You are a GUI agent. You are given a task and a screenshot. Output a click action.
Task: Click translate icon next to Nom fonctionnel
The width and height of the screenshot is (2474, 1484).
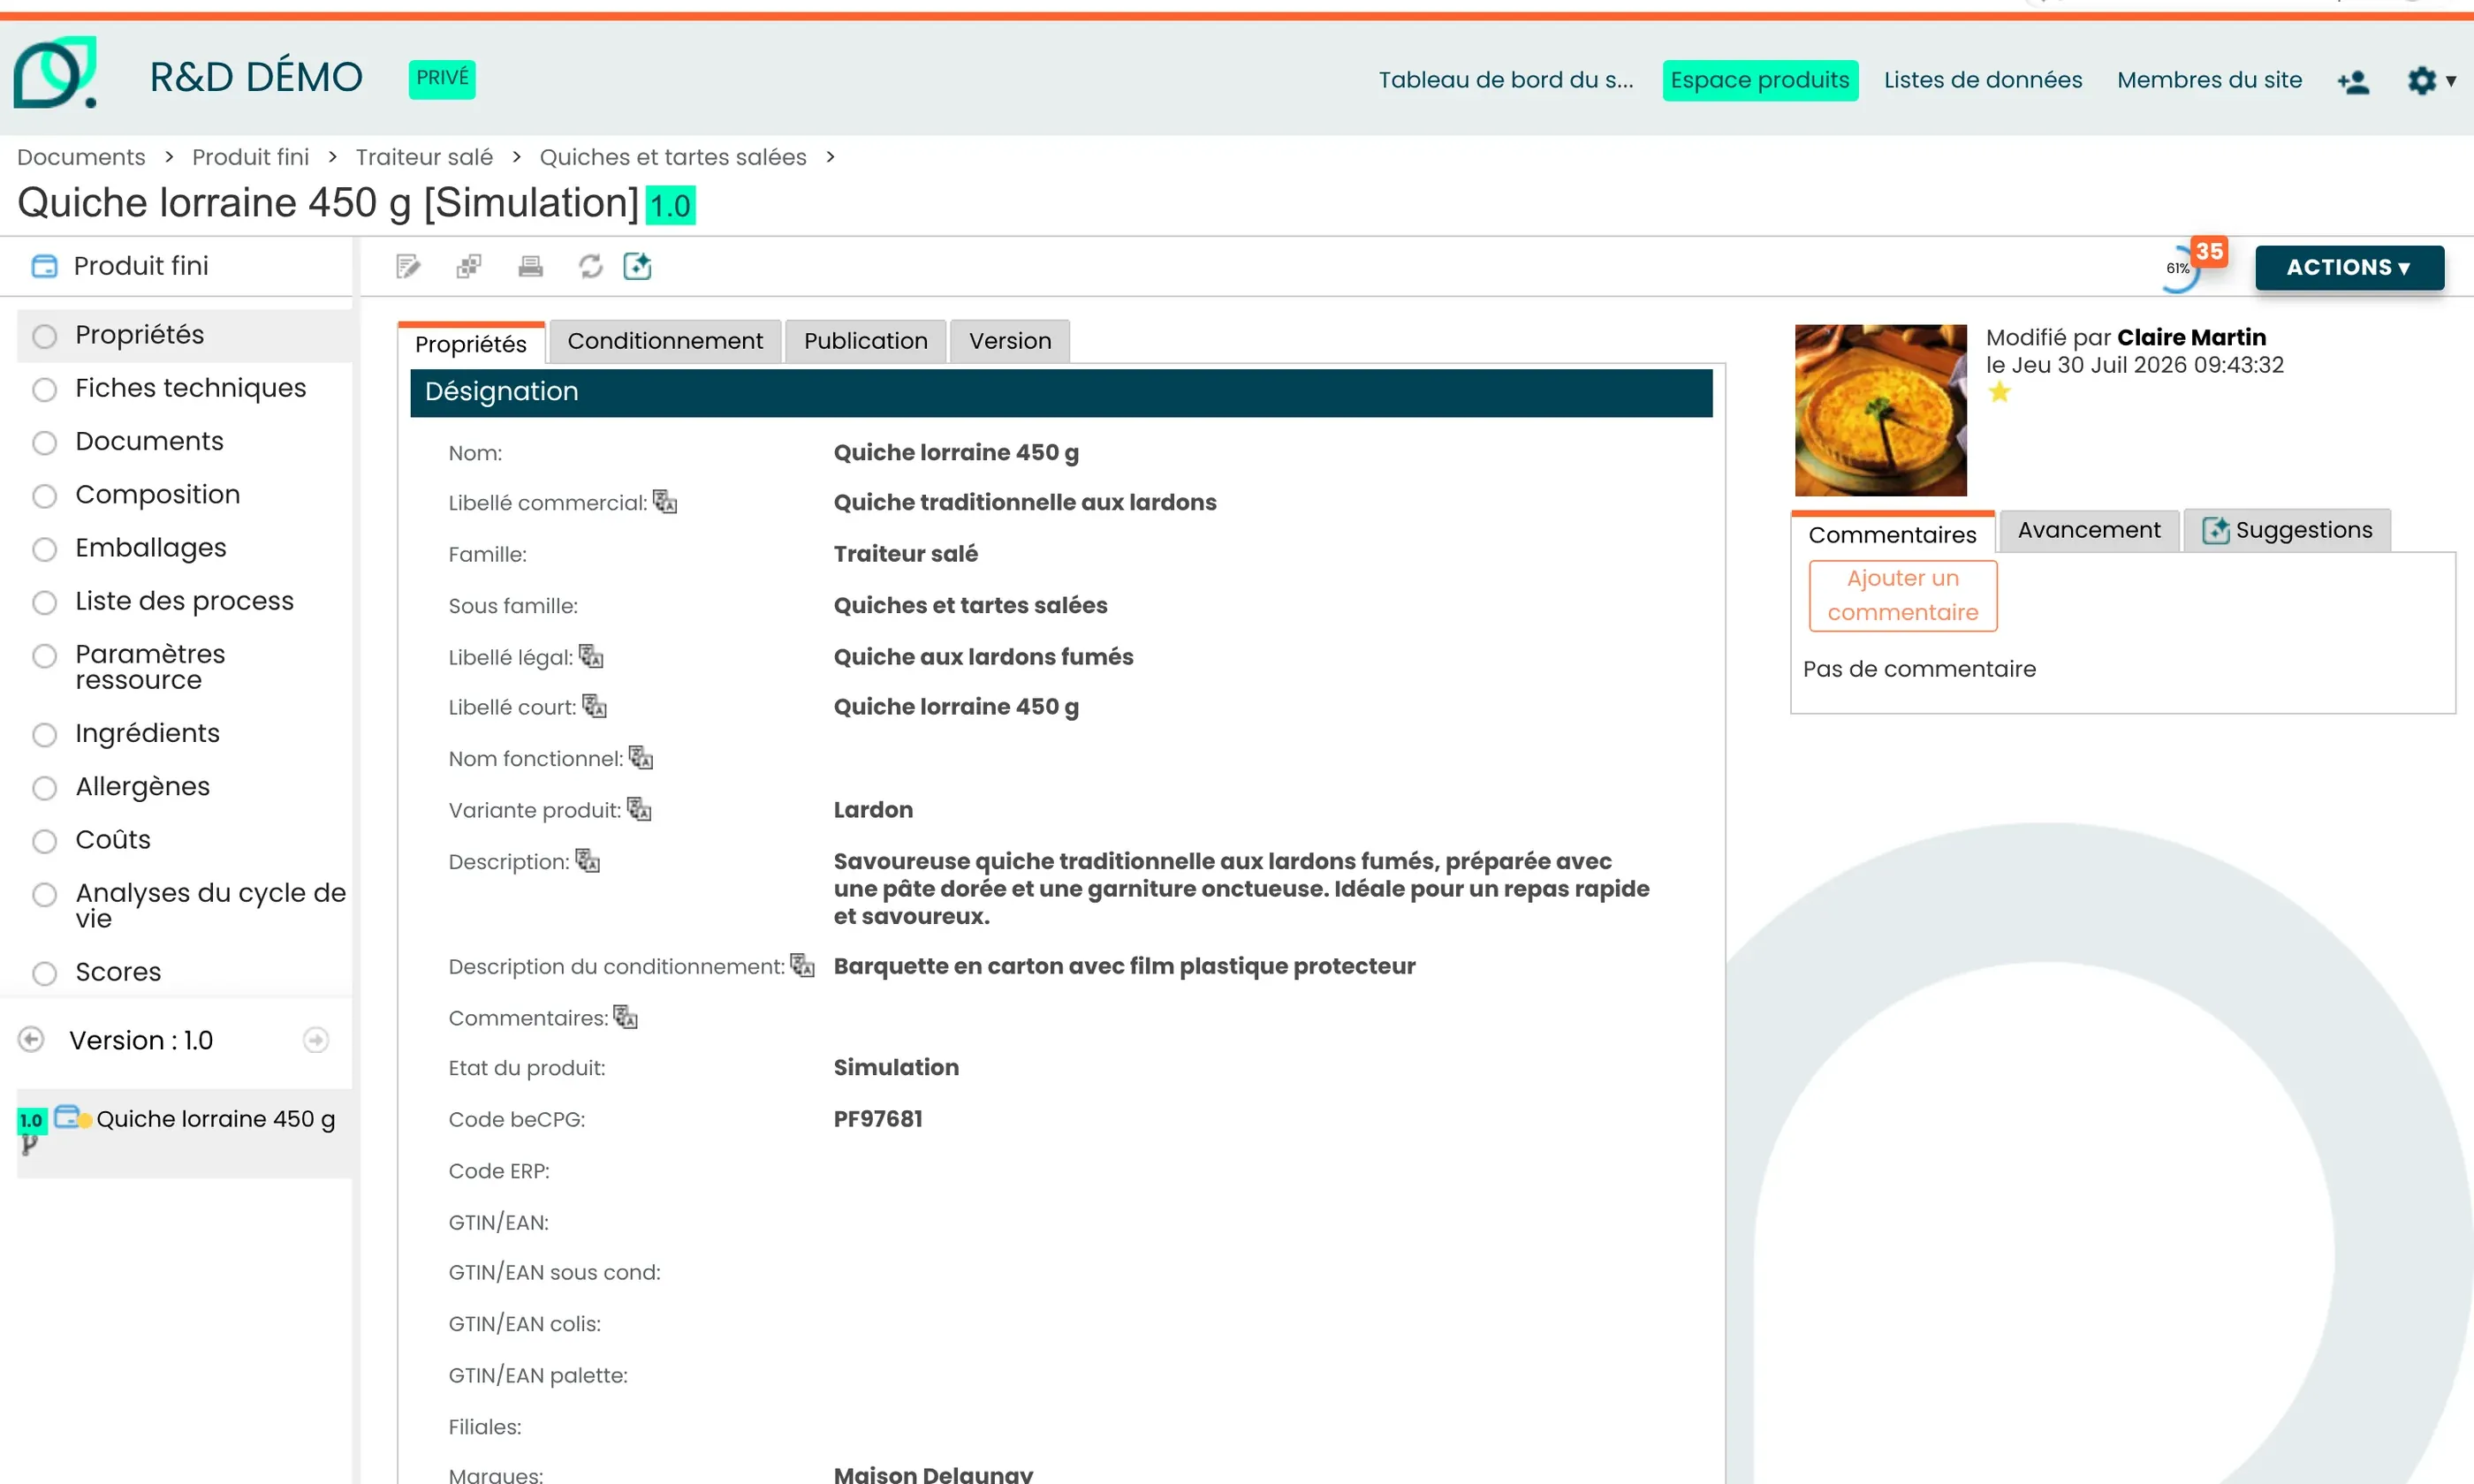point(641,758)
